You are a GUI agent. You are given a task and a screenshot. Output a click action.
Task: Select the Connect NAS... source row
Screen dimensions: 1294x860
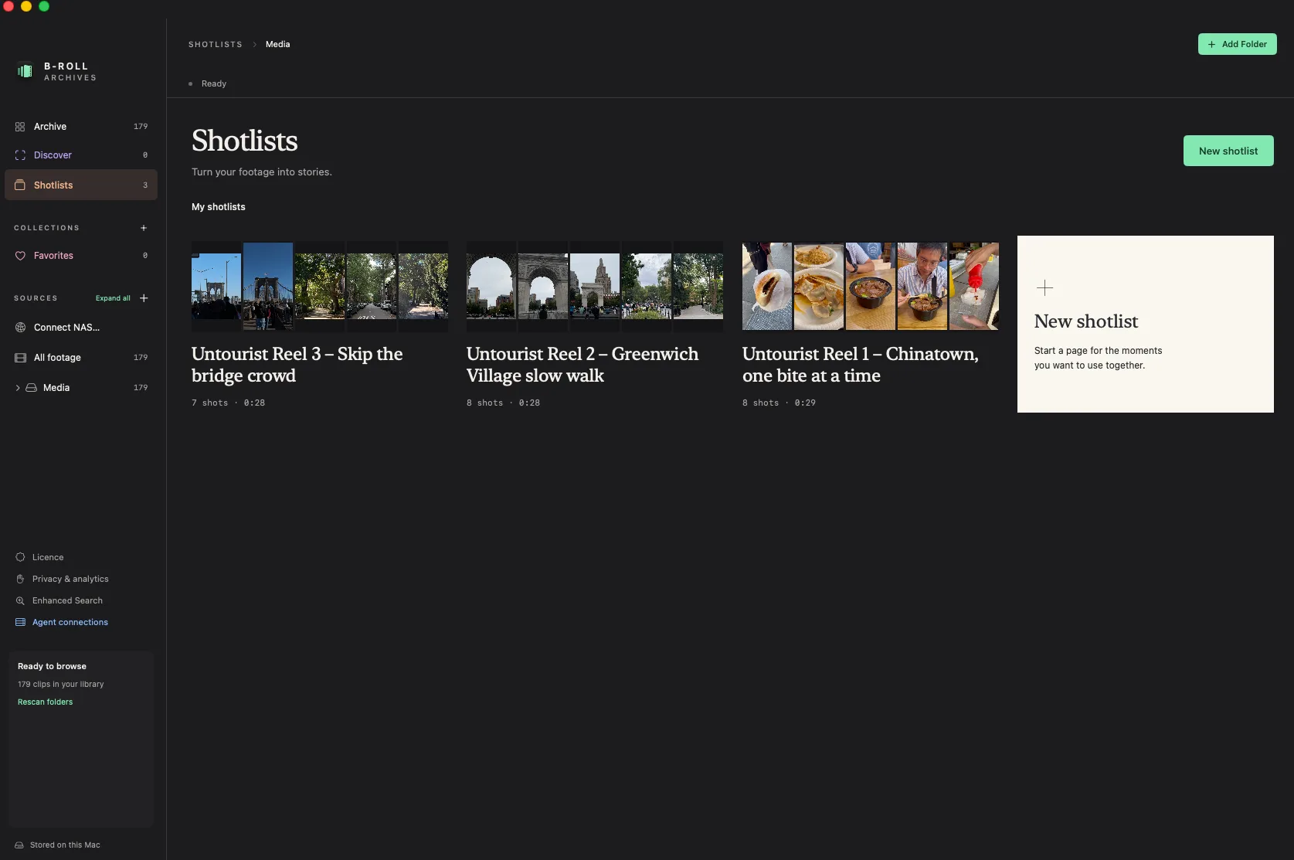(x=81, y=328)
